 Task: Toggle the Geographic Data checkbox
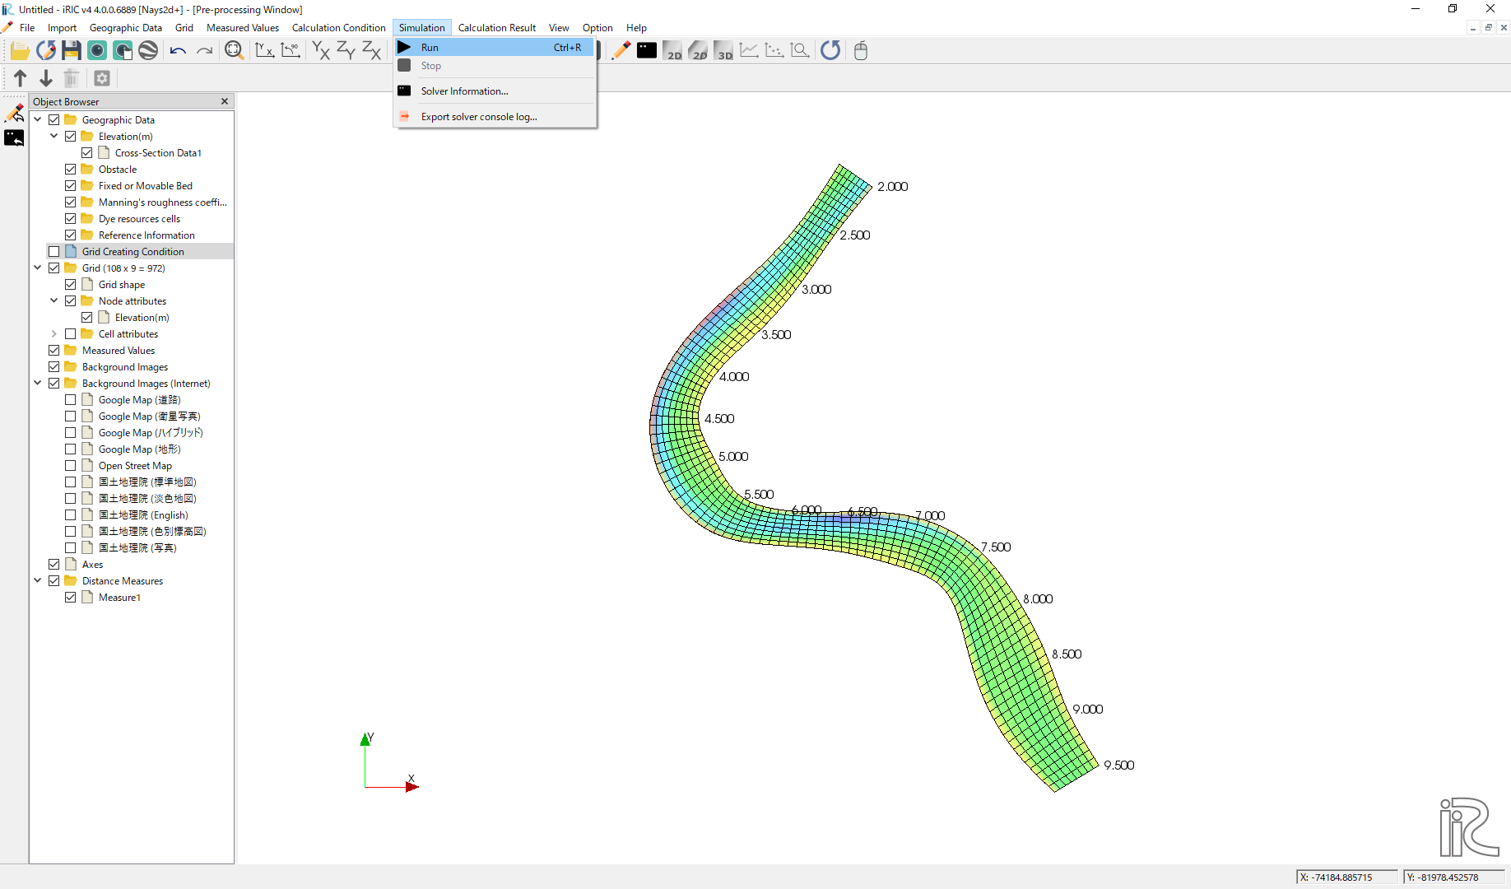pos(54,120)
